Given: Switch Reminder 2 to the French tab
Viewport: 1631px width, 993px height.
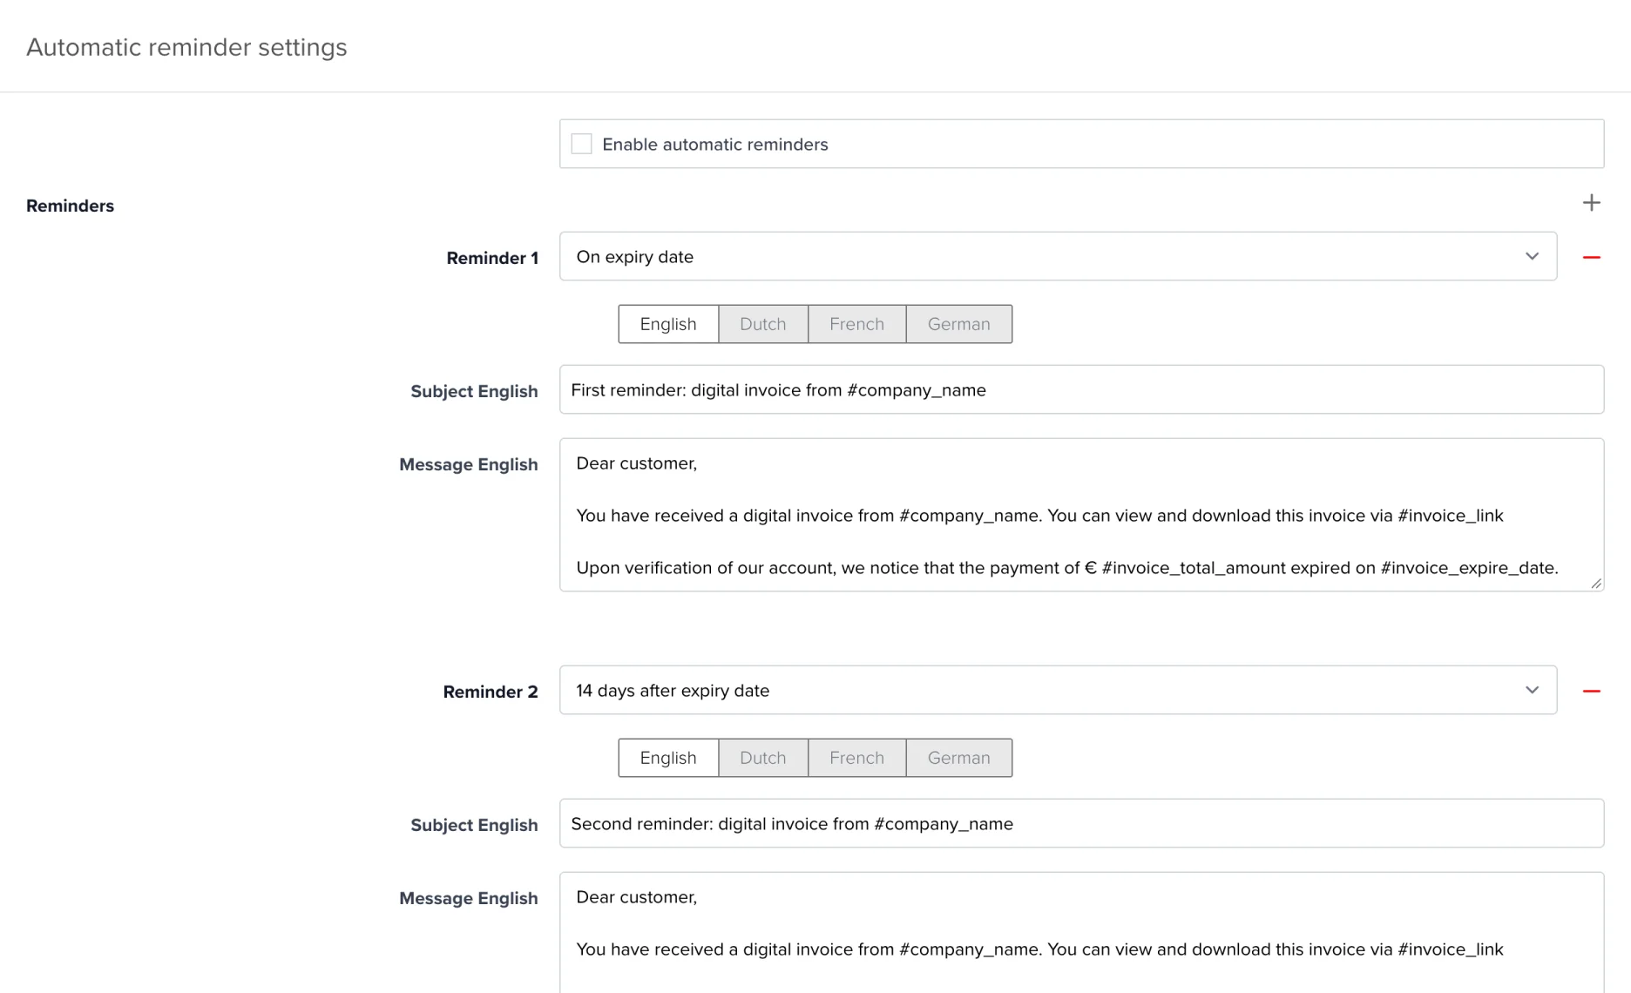Looking at the screenshot, I should (x=857, y=758).
